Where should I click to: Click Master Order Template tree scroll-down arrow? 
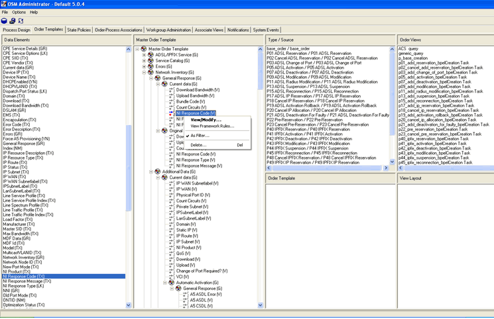[260, 305]
